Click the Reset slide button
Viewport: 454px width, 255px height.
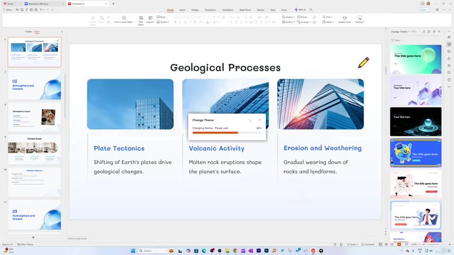click(x=161, y=17)
